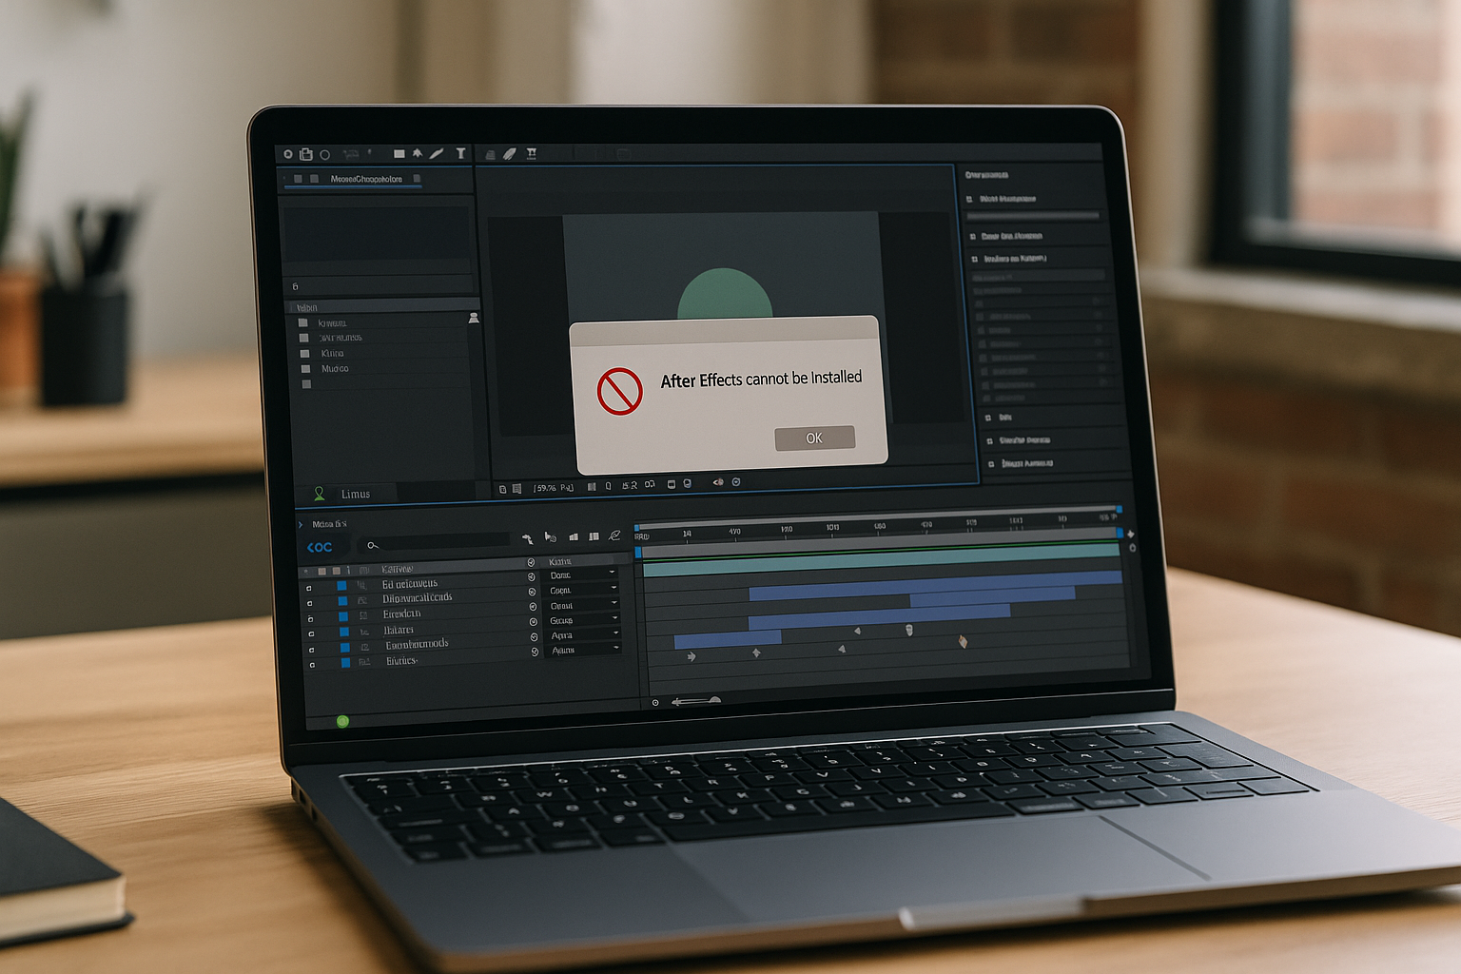Click the right-arrow keyframe on the lowest timeline track
1461x974 pixels.
coord(692,656)
